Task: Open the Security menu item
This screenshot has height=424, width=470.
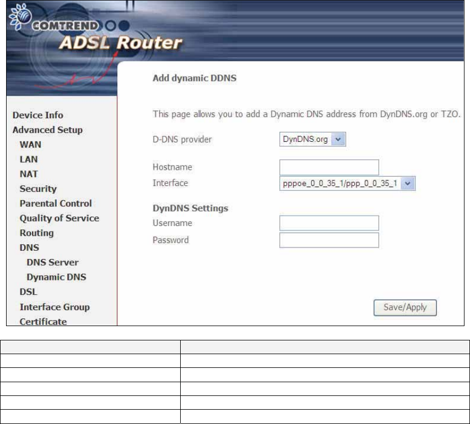Action: 38,189
